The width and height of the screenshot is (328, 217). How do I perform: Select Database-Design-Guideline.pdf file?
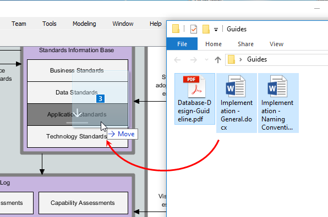[x=195, y=99]
